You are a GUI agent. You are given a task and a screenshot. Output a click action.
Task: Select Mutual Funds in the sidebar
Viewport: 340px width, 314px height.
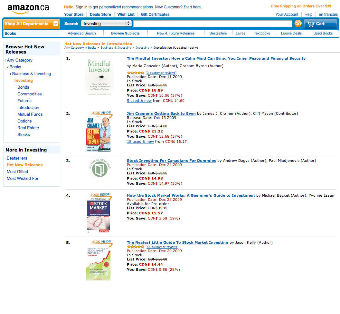[30, 114]
